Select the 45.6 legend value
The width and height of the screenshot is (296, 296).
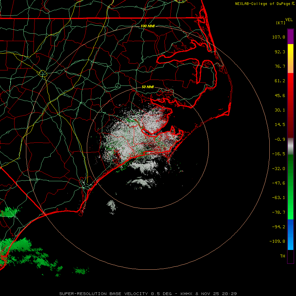click(x=280, y=95)
